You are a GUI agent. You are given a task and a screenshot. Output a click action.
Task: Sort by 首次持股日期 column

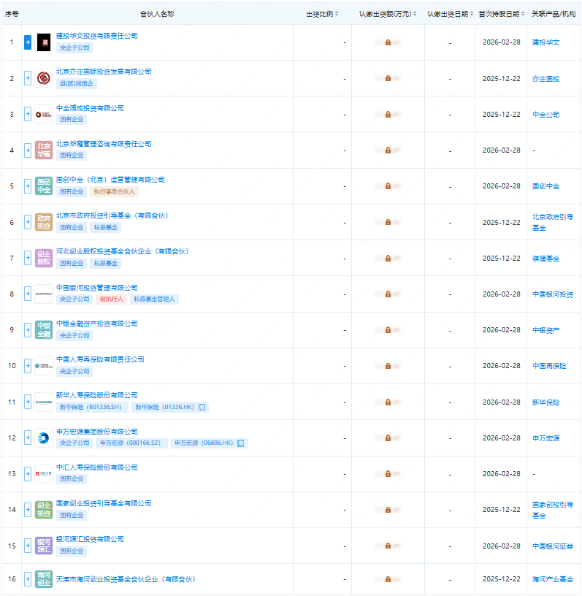click(502, 14)
